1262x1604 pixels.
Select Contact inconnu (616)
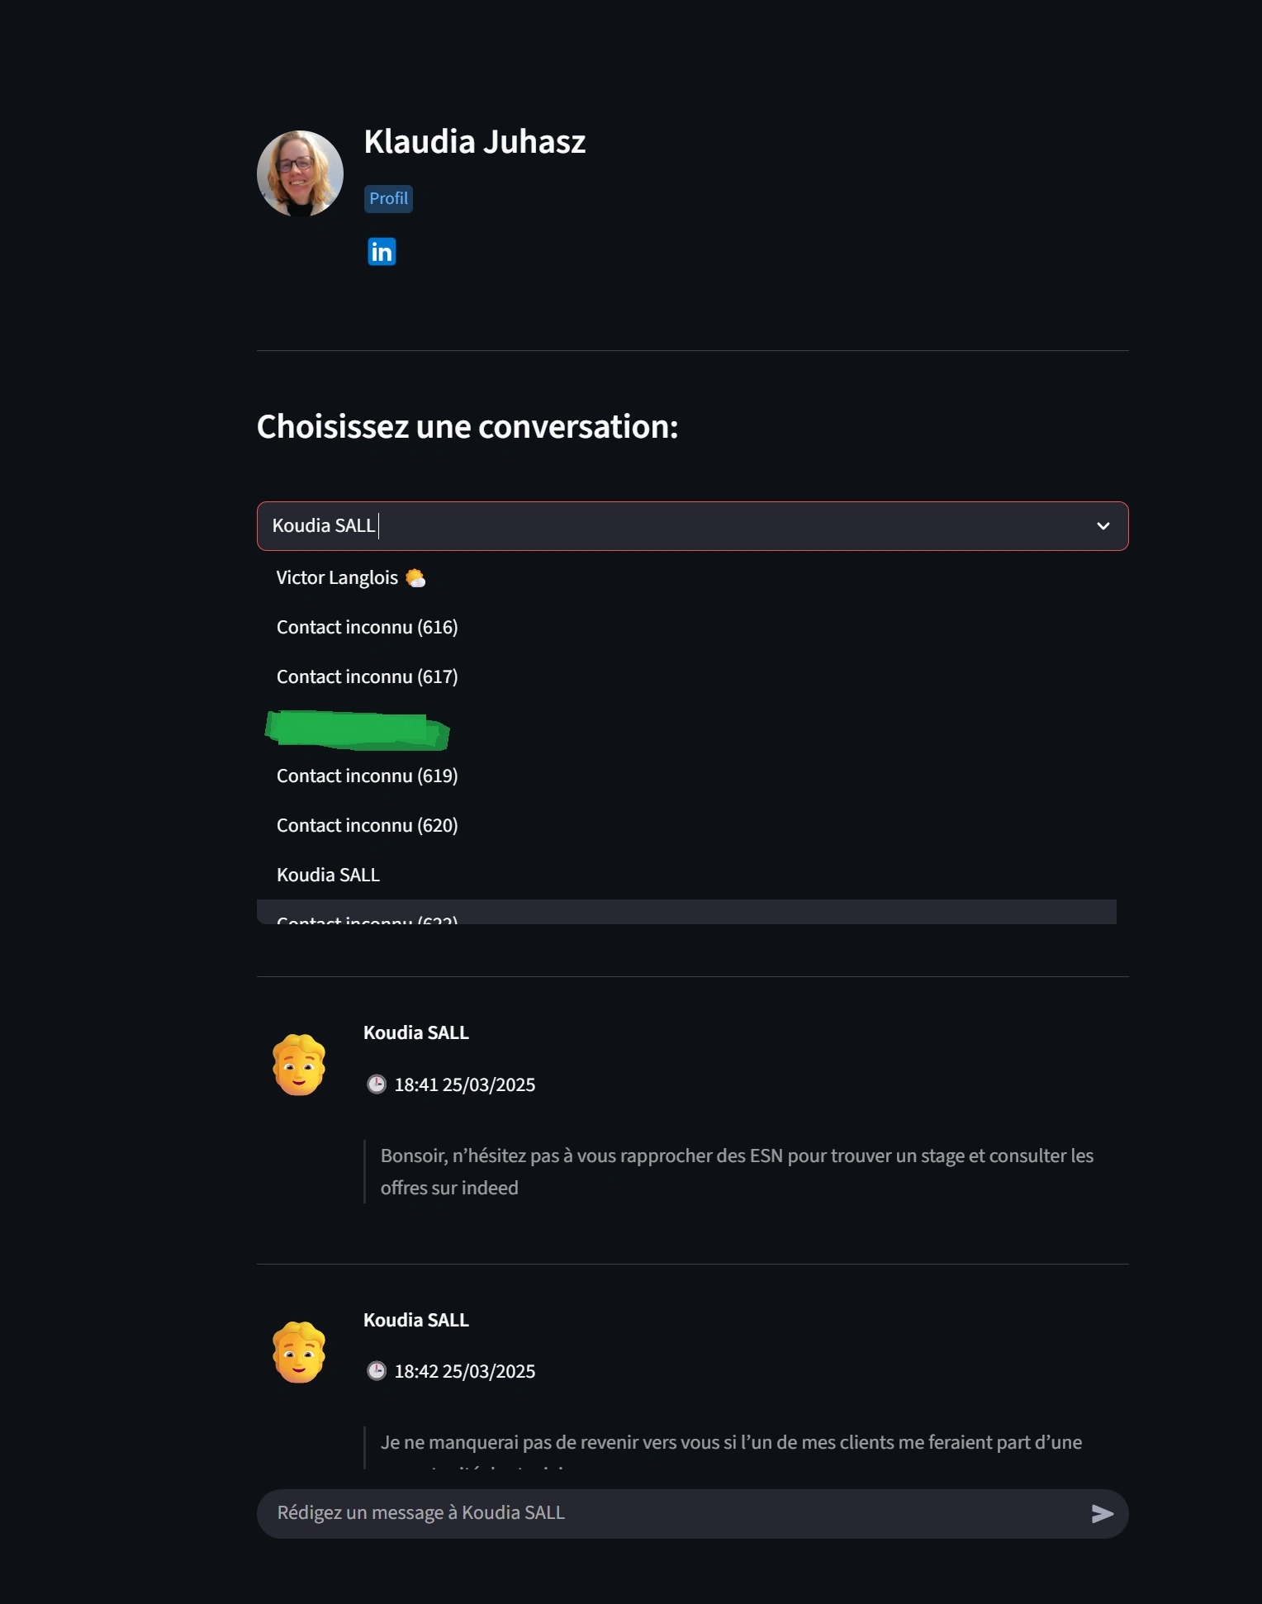(367, 626)
